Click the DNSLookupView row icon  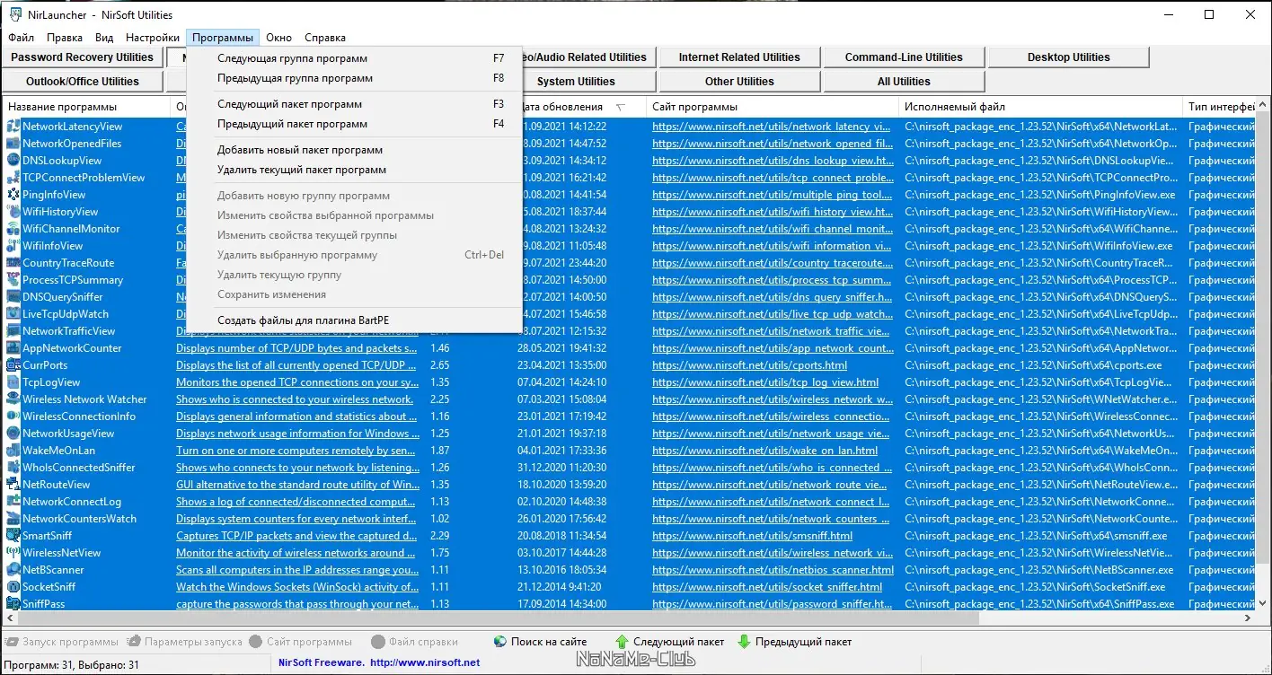click(x=13, y=161)
